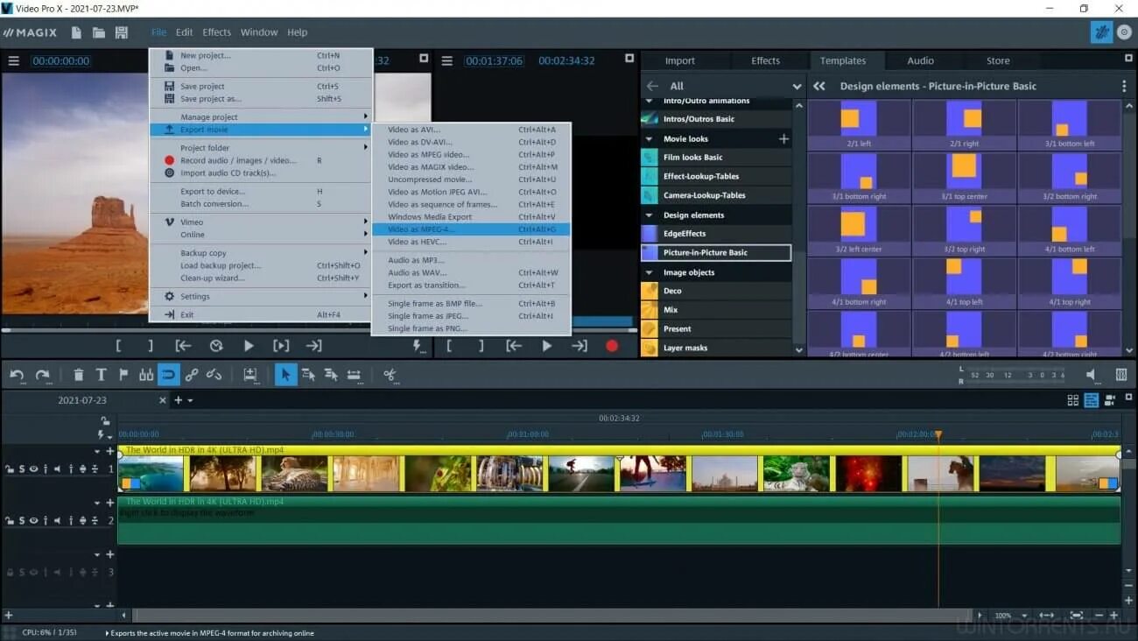This screenshot has height=641, width=1138.
Task: Open the timeline zoom 100% dropdown
Action: (x=1024, y=616)
